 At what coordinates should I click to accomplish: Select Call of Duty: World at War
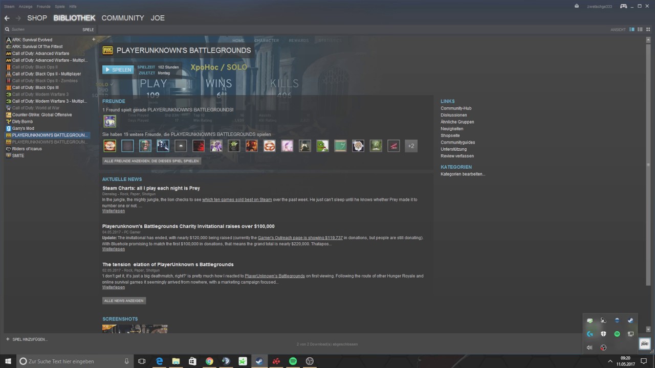(36, 108)
